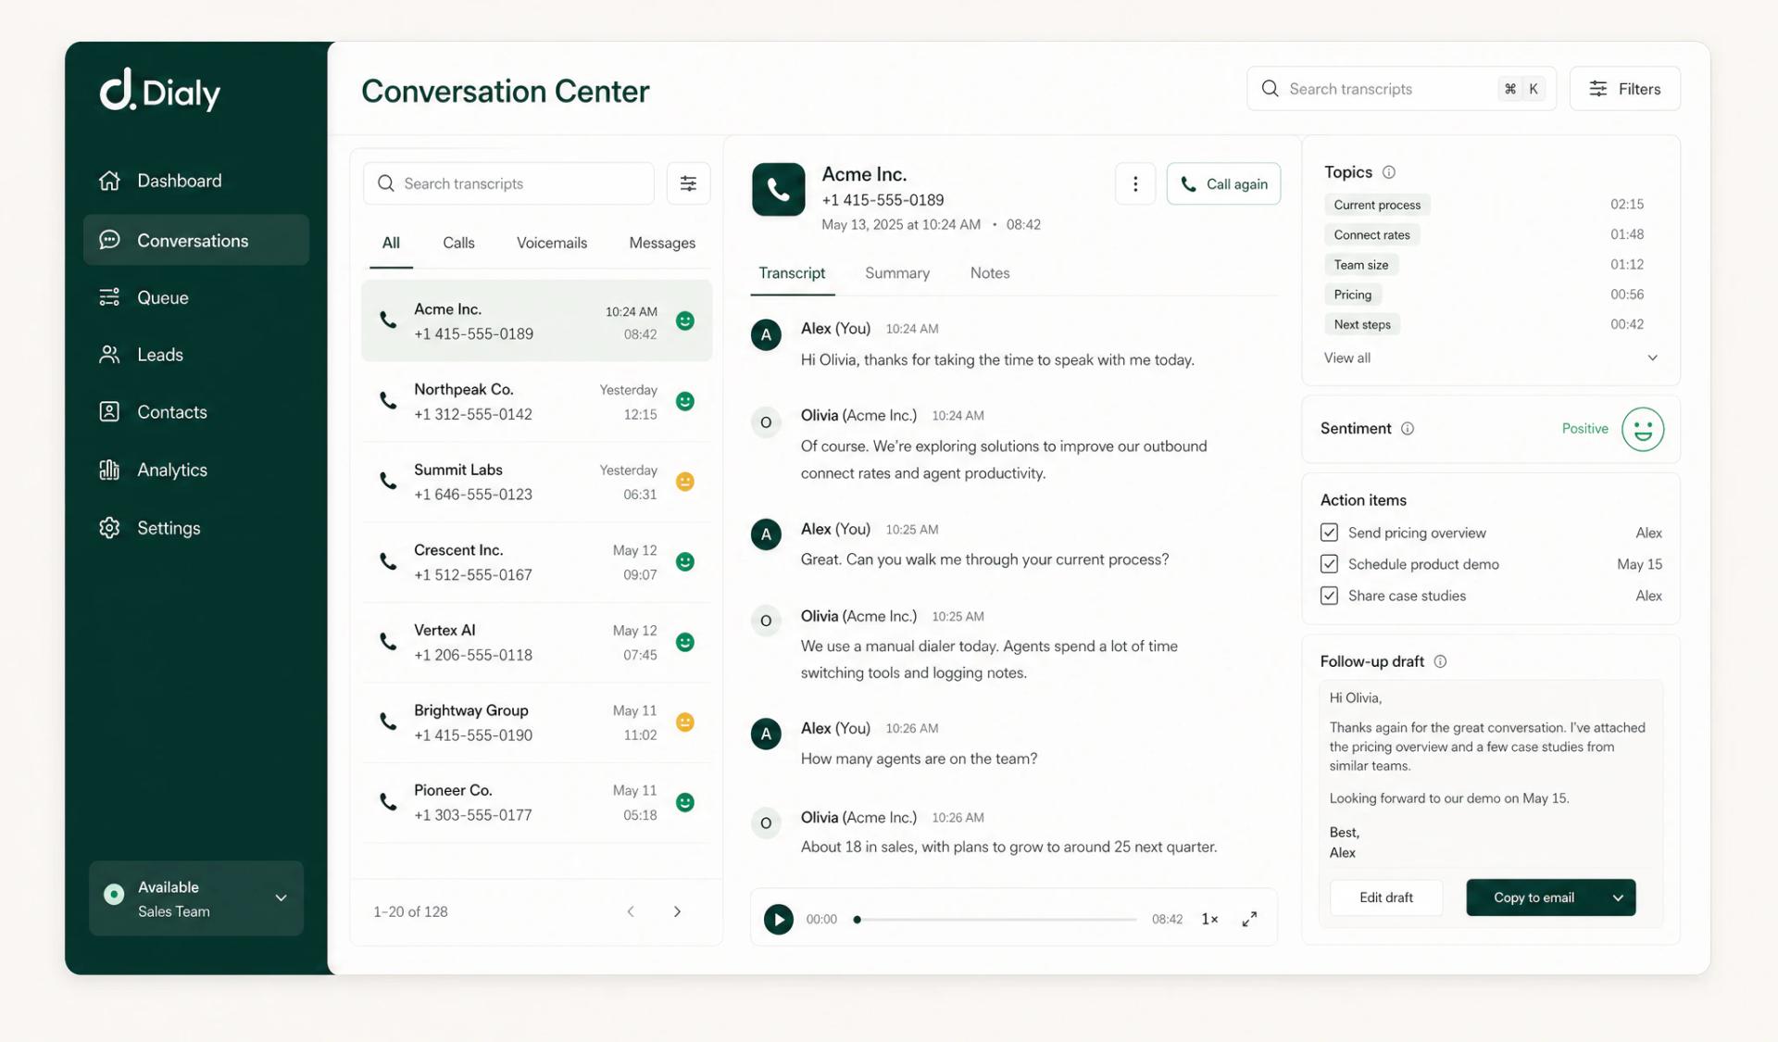Expand the recording player to fullscreen
The height and width of the screenshot is (1042, 1778).
click(1248, 919)
